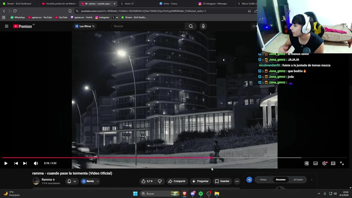
Task: Open the YouTube hamburger guide menu
Action: (x=7, y=26)
